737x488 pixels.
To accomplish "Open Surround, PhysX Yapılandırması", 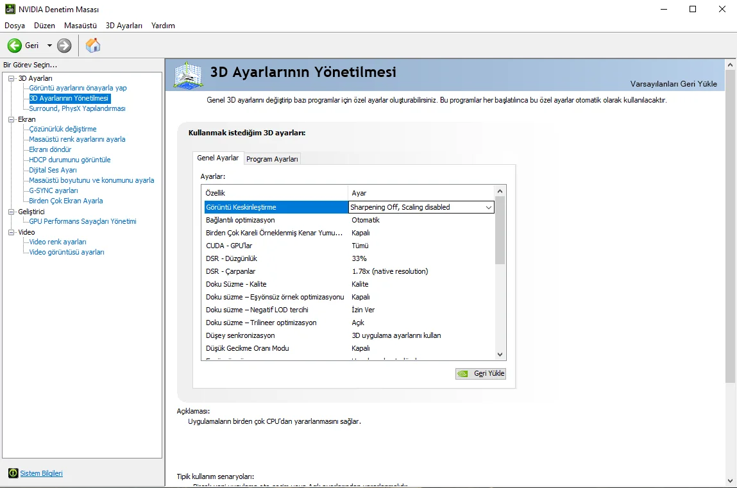I will (77, 108).
